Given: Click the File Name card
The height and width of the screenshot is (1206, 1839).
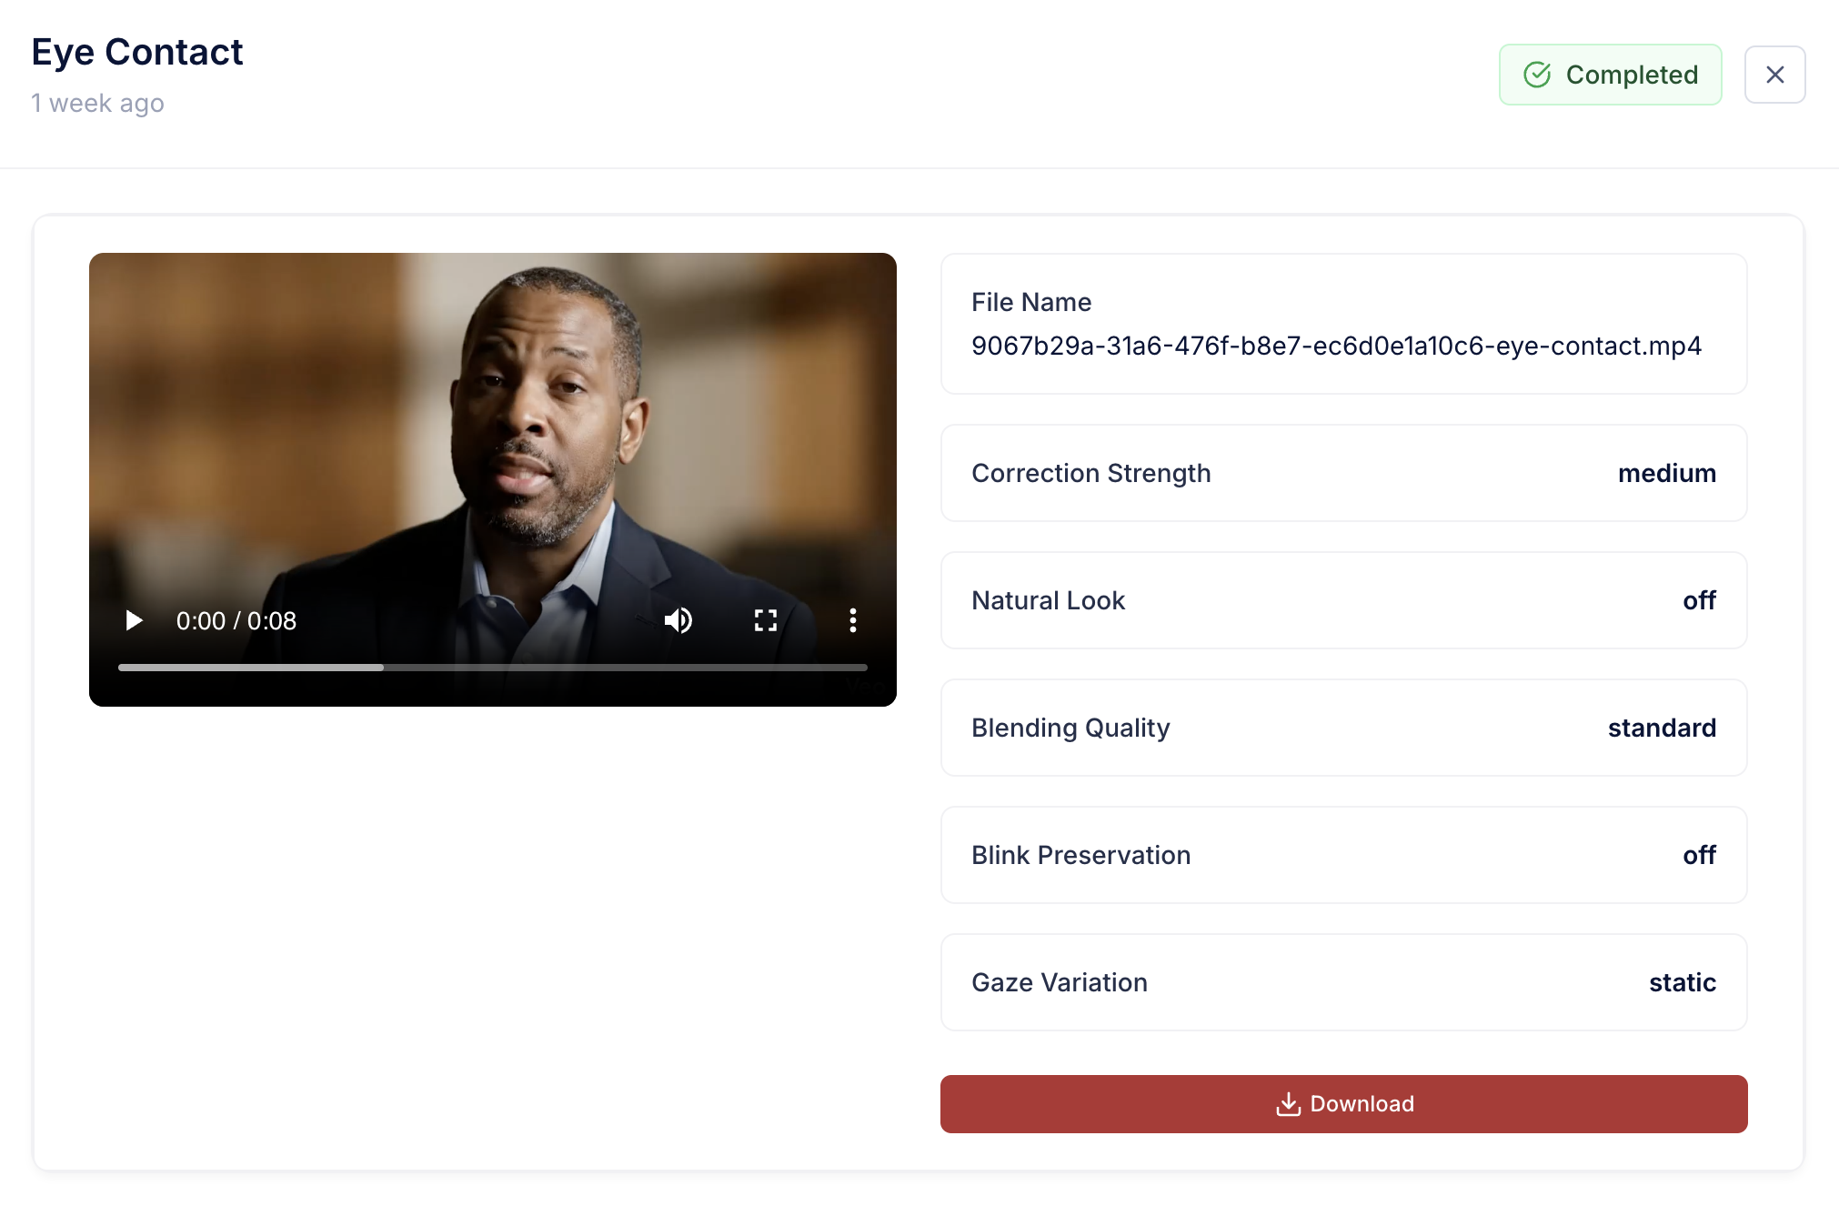Looking at the screenshot, I should coord(1343,324).
